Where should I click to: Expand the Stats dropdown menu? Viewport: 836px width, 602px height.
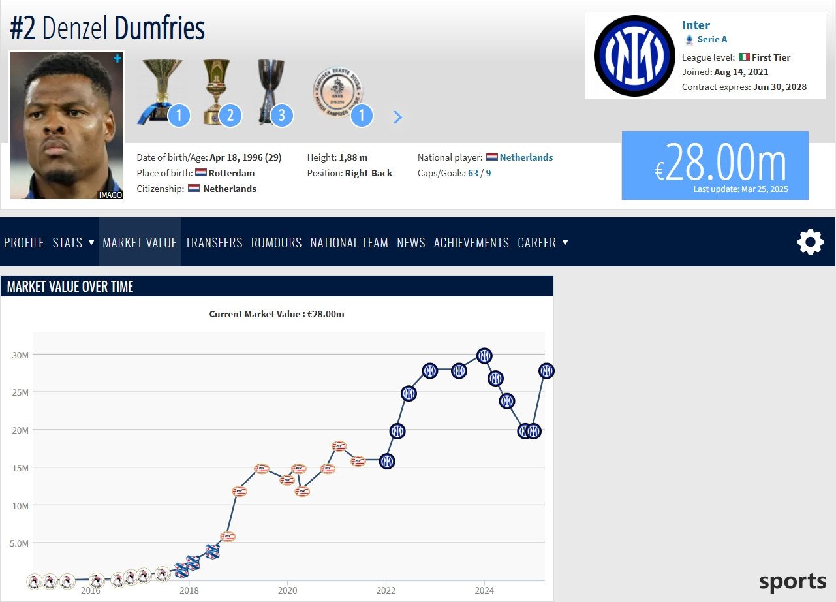[x=73, y=242]
